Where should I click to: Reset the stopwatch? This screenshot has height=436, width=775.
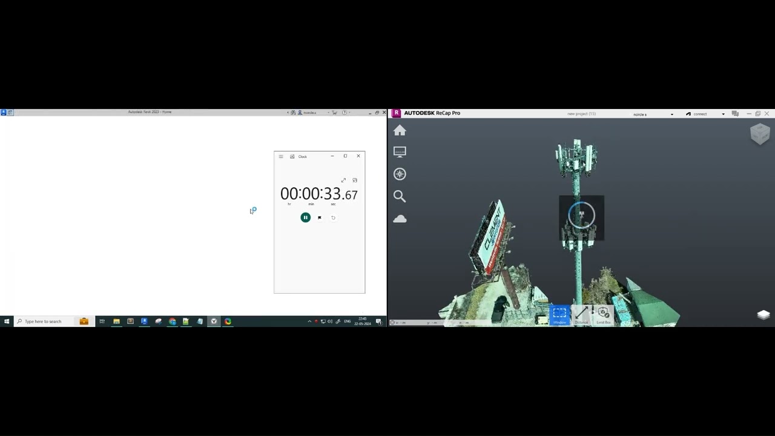pos(333,217)
